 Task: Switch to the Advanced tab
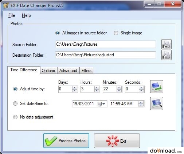point(68,71)
